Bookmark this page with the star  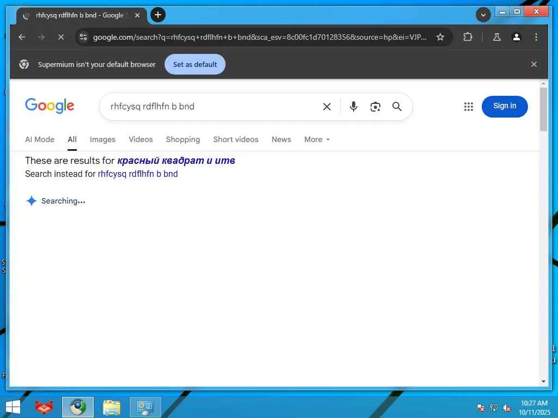click(x=440, y=37)
